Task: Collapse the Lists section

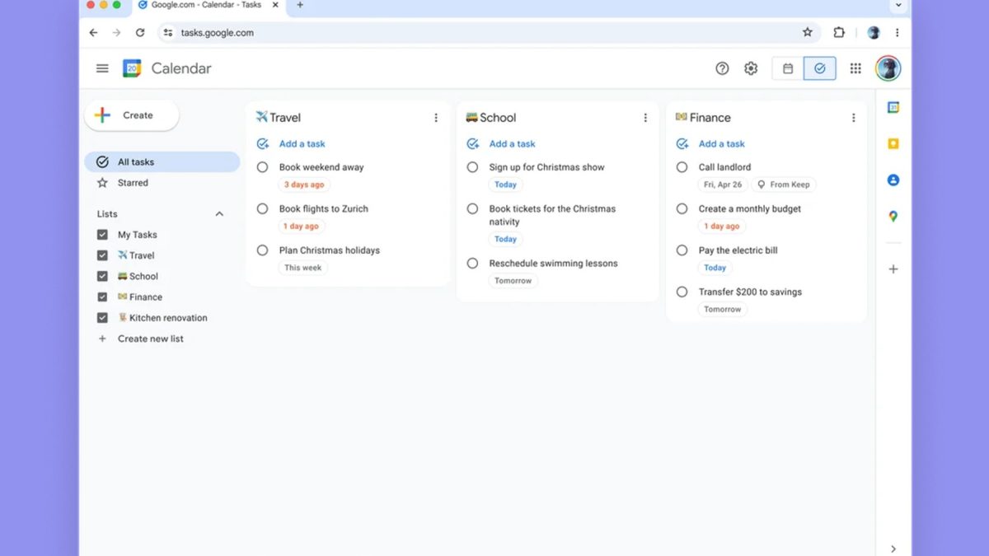Action: point(219,214)
